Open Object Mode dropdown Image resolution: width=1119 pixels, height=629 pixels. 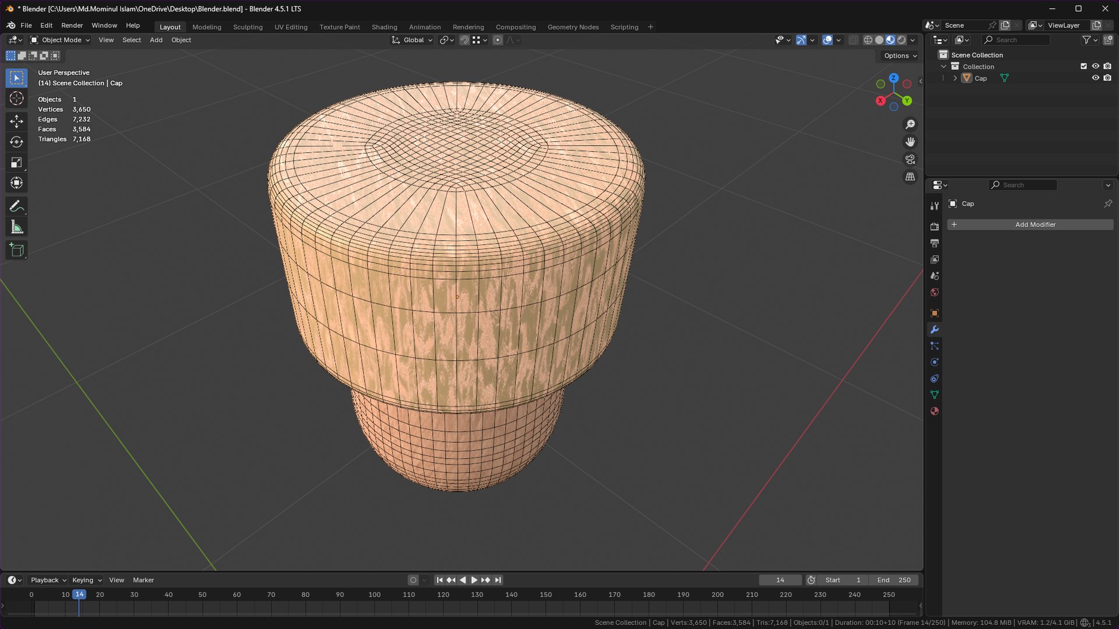60,40
